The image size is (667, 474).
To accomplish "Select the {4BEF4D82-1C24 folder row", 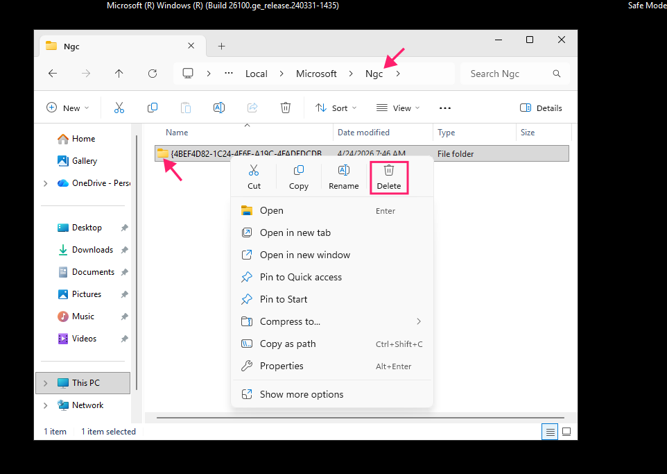I will coord(361,153).
